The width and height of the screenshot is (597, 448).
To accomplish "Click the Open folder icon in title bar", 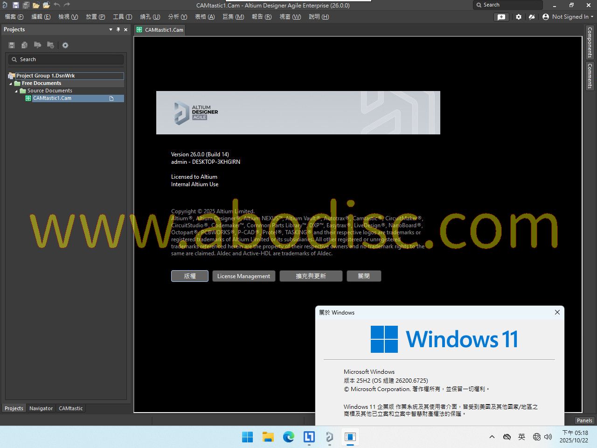I will (36, 5).
